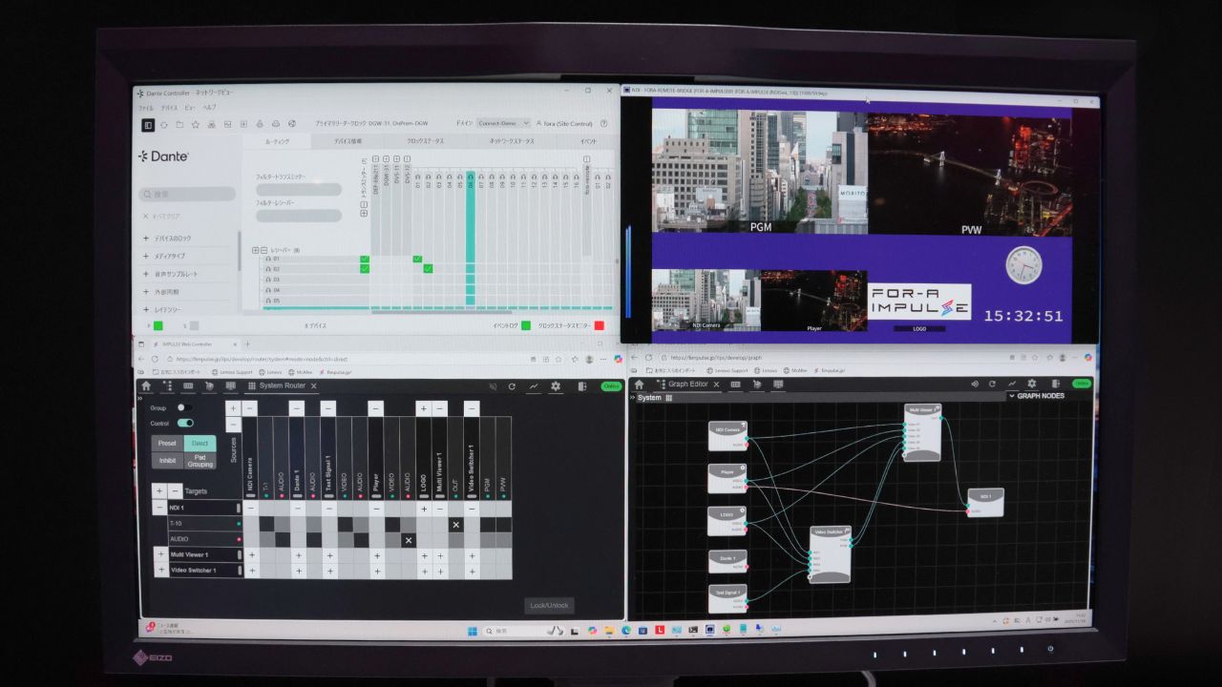Viewport: 1222px width, 687px height.
Task: Click the Lock/Unlock button
Action: click(x=549, y=605)
